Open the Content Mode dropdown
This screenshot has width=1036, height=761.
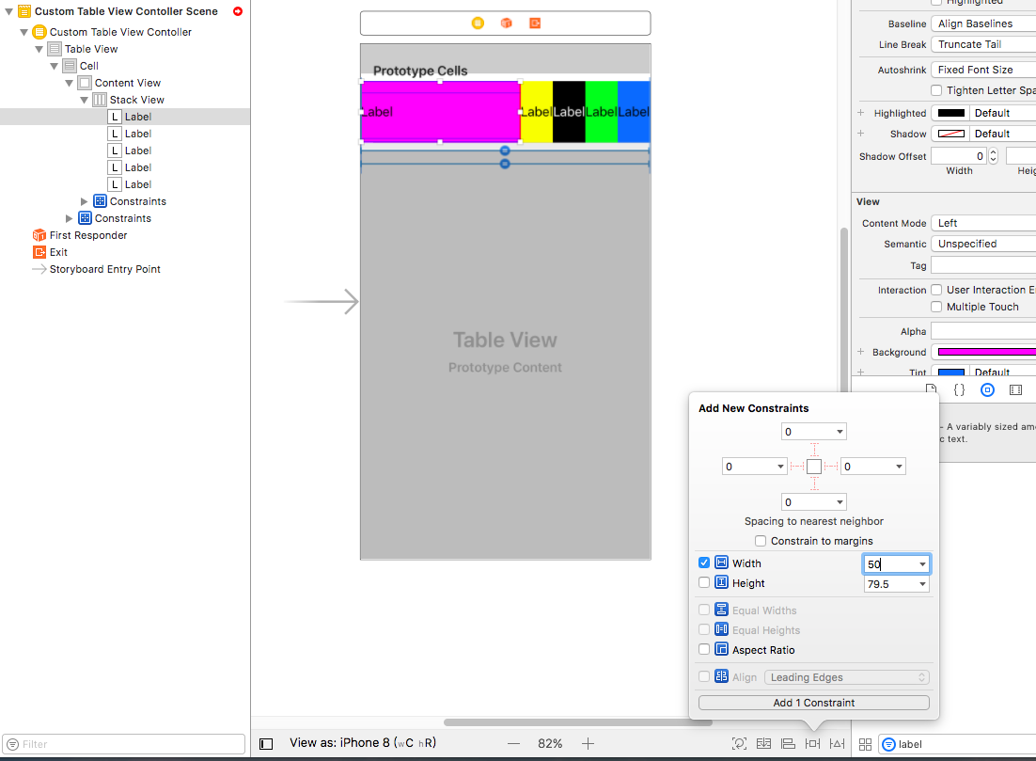point(983,223)
